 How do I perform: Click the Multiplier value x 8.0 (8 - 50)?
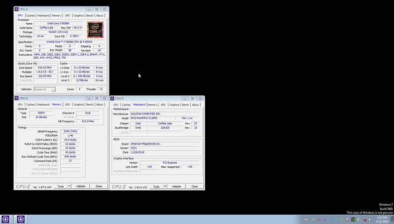45,72
